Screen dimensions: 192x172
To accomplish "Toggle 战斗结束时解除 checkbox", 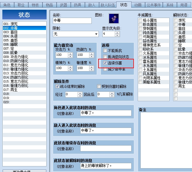I will click(57, 86).
